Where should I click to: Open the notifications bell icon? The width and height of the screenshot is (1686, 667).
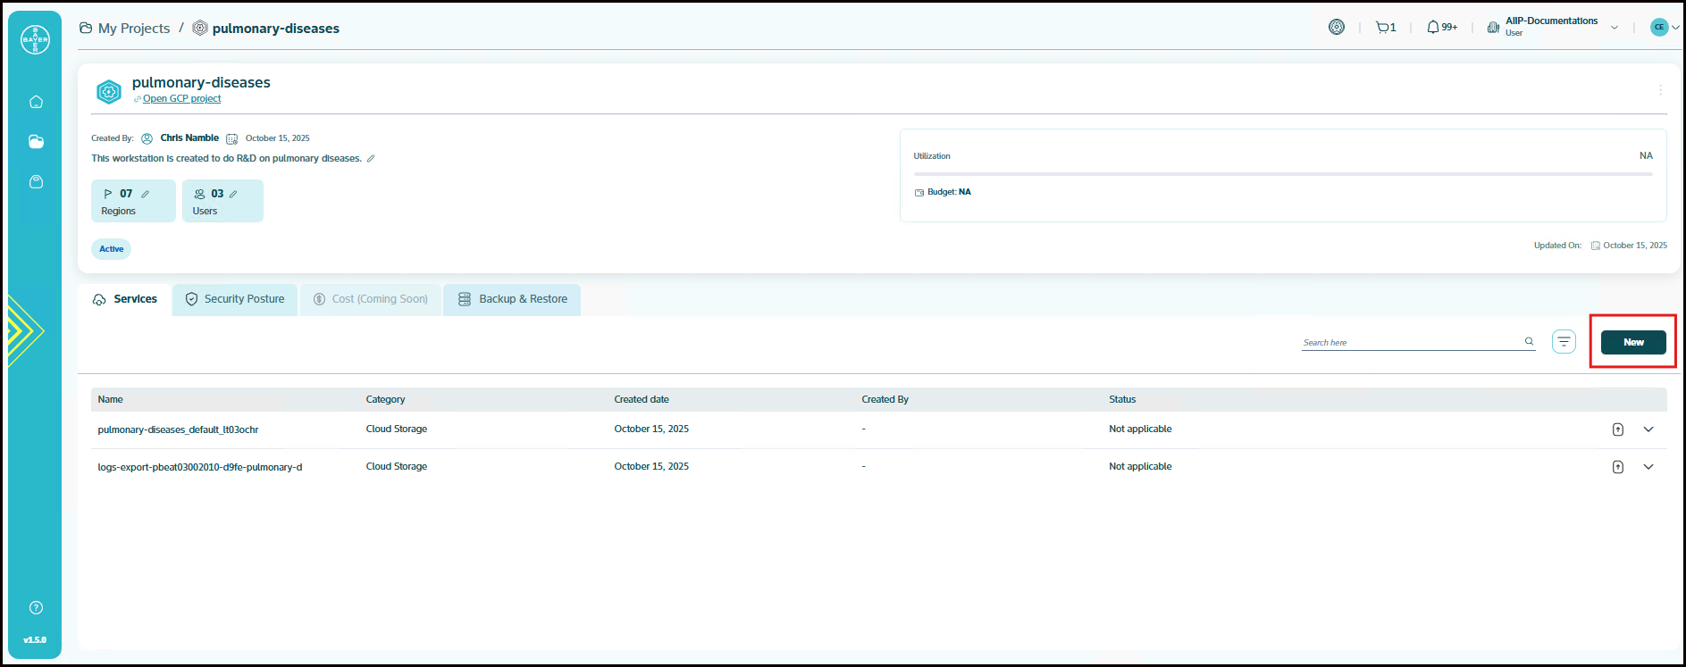point(1433,28)
